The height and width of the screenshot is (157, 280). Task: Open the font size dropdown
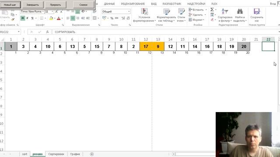click(x=52, y=12)
